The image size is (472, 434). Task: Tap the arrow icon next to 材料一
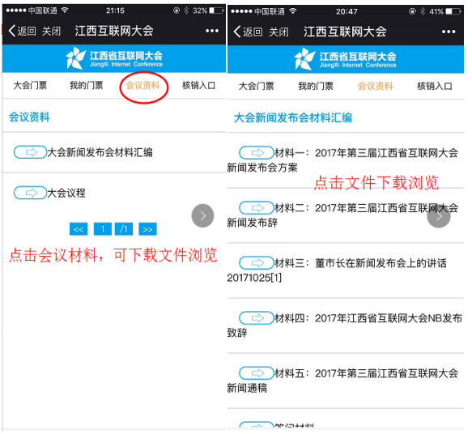click(x=256, y=152)
